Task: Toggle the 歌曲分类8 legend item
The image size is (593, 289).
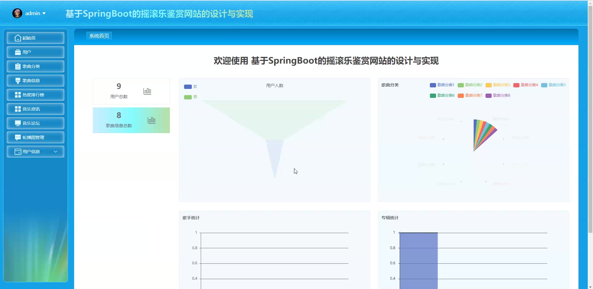Action: pos(498,95)
